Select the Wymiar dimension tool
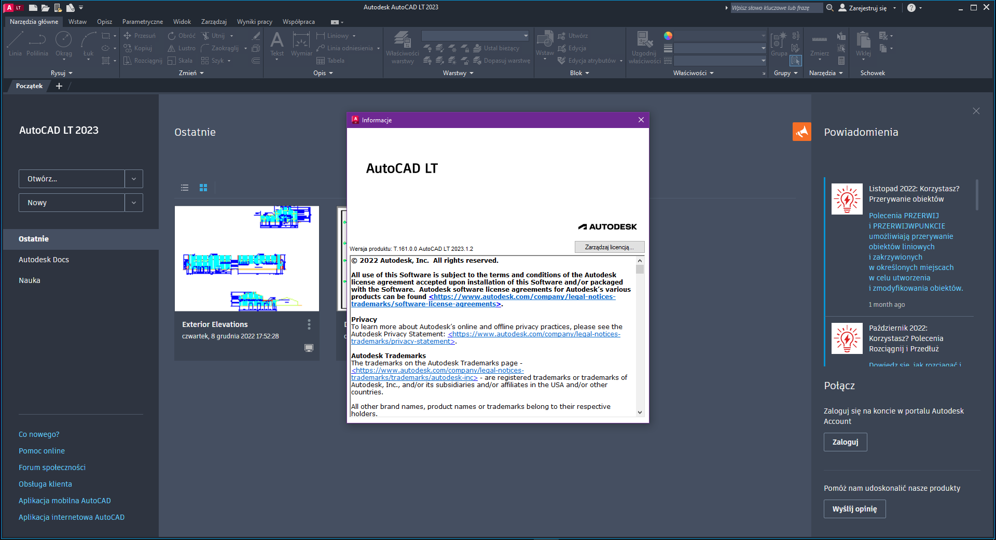This screenshot has width=996, height=540. tap(301, 44)
